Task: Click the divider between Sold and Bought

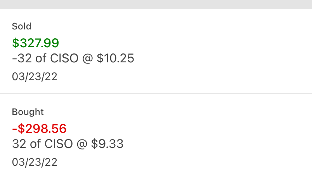Action: click(x=156, y=94)
